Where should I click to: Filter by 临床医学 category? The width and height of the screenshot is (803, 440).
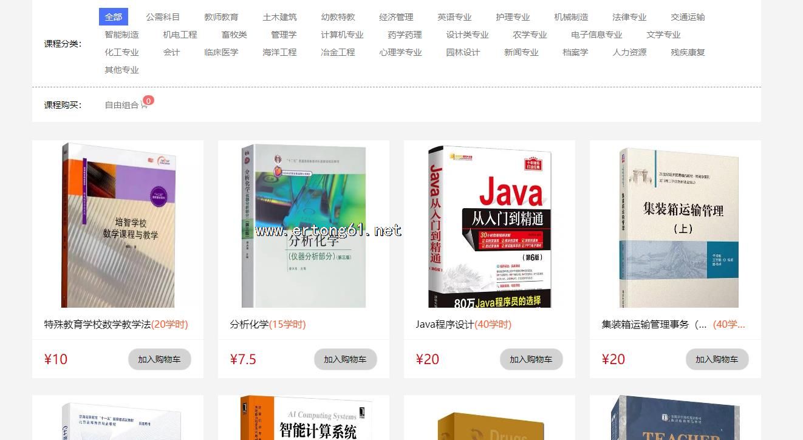221,52
